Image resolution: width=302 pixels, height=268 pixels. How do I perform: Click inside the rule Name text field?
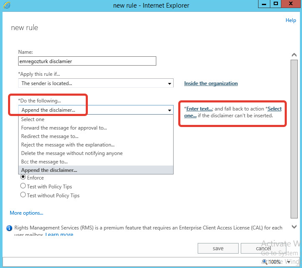(x=87, y=61)
